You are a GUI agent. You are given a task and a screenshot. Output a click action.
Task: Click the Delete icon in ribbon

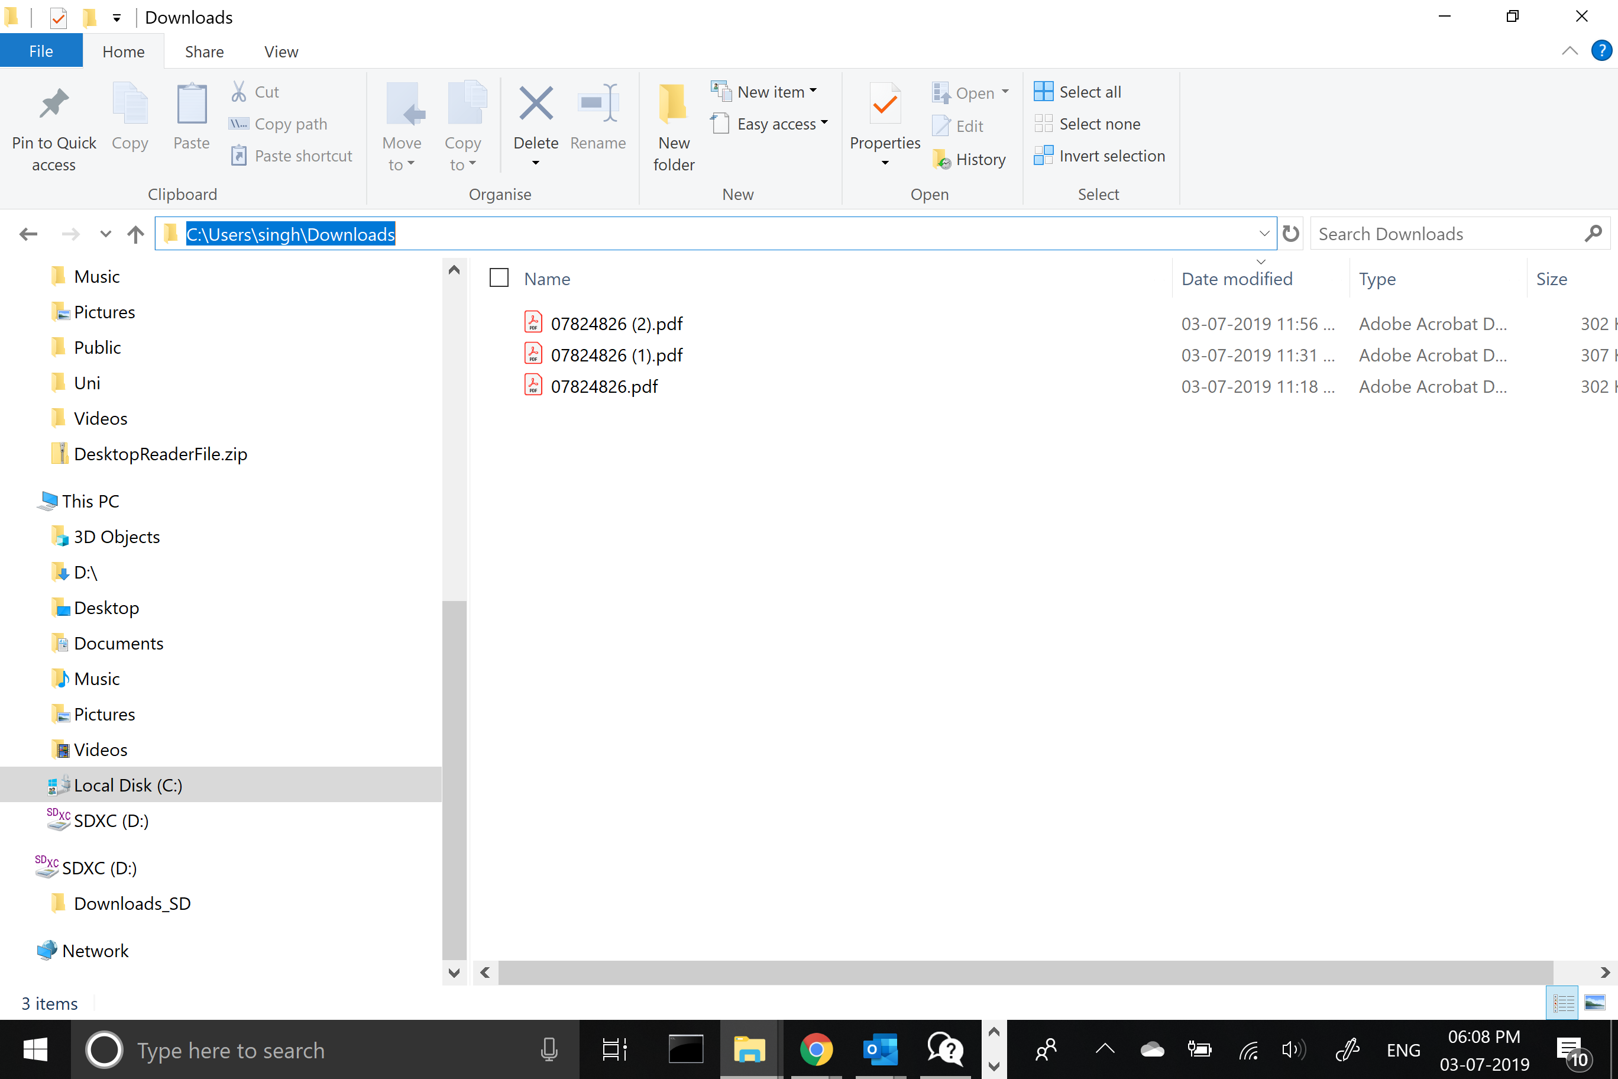(536, 103)
